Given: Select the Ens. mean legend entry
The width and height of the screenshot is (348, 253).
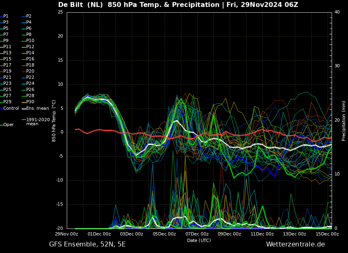Looking at the screenshot, I should 37,108.
